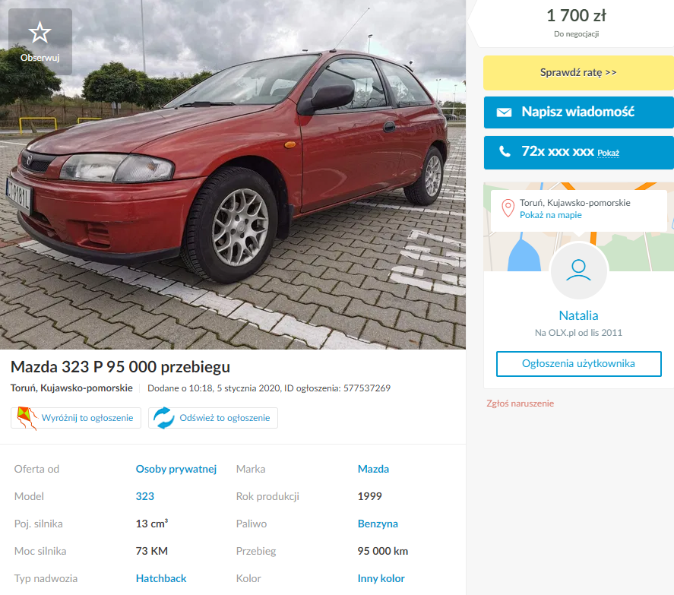Open the Osoby prywatnej filter link
The height and width of the screenshot is (595, 674).
[x=176, y=469]
